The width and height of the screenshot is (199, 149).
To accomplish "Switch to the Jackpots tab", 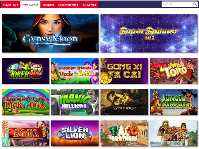I will (48, 5).
